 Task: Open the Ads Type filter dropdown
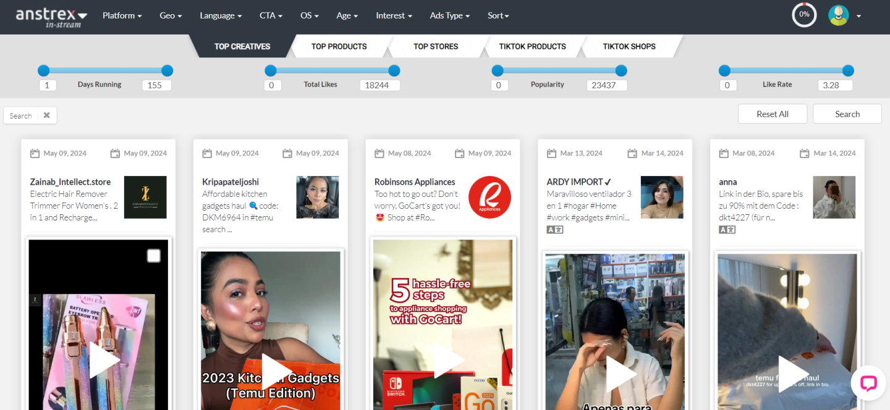[x=449, y=16]
